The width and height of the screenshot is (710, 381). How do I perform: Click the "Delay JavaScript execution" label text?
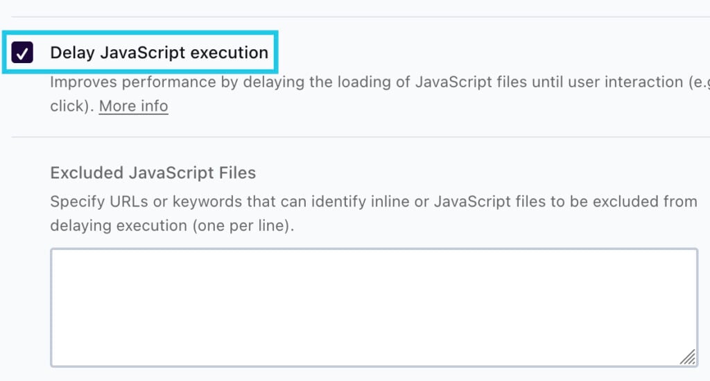click(159, 53)
